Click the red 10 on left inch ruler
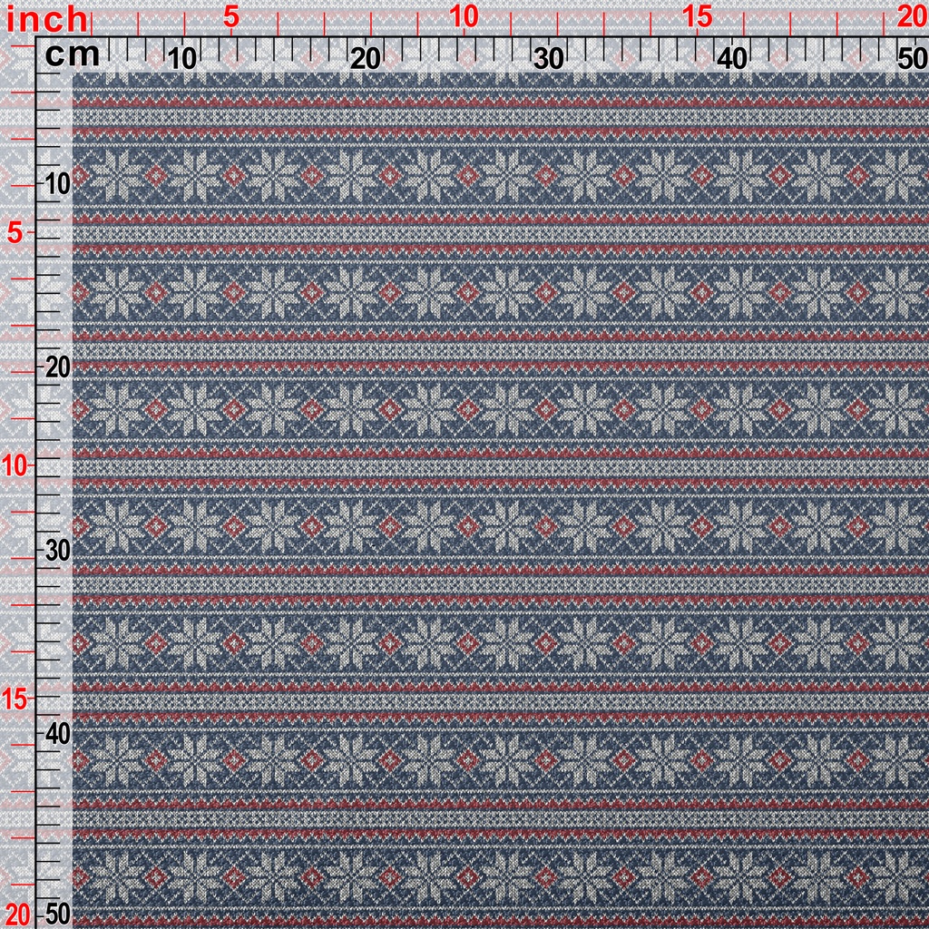 pyautogui.click(x=17, y=465)
